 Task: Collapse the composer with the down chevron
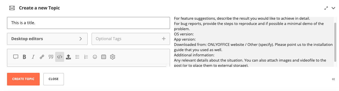[x=333, y=8]
